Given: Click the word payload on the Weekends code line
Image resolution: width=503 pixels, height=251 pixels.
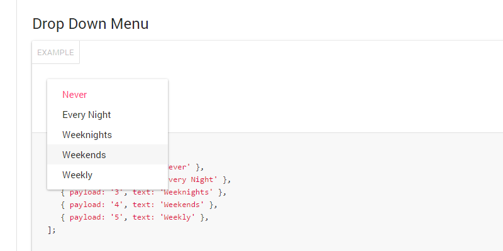Looking at the screenshot, I should (86, 205).
